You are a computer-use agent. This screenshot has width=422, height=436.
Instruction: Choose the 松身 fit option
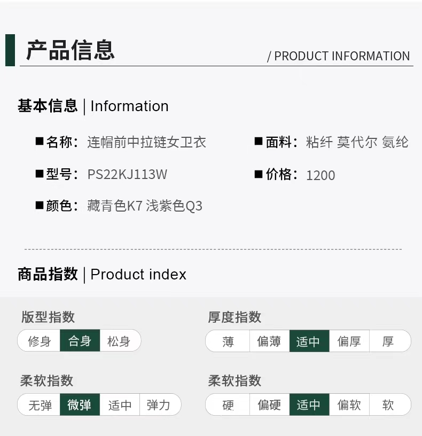(119, 341)
